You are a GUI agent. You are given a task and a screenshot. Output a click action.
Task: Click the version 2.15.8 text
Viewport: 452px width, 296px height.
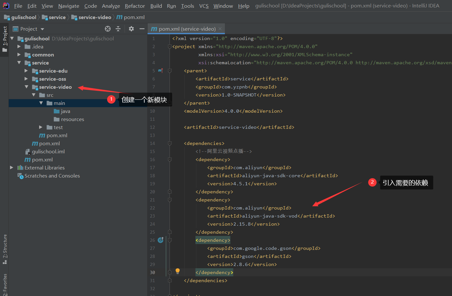pos(242,224)
